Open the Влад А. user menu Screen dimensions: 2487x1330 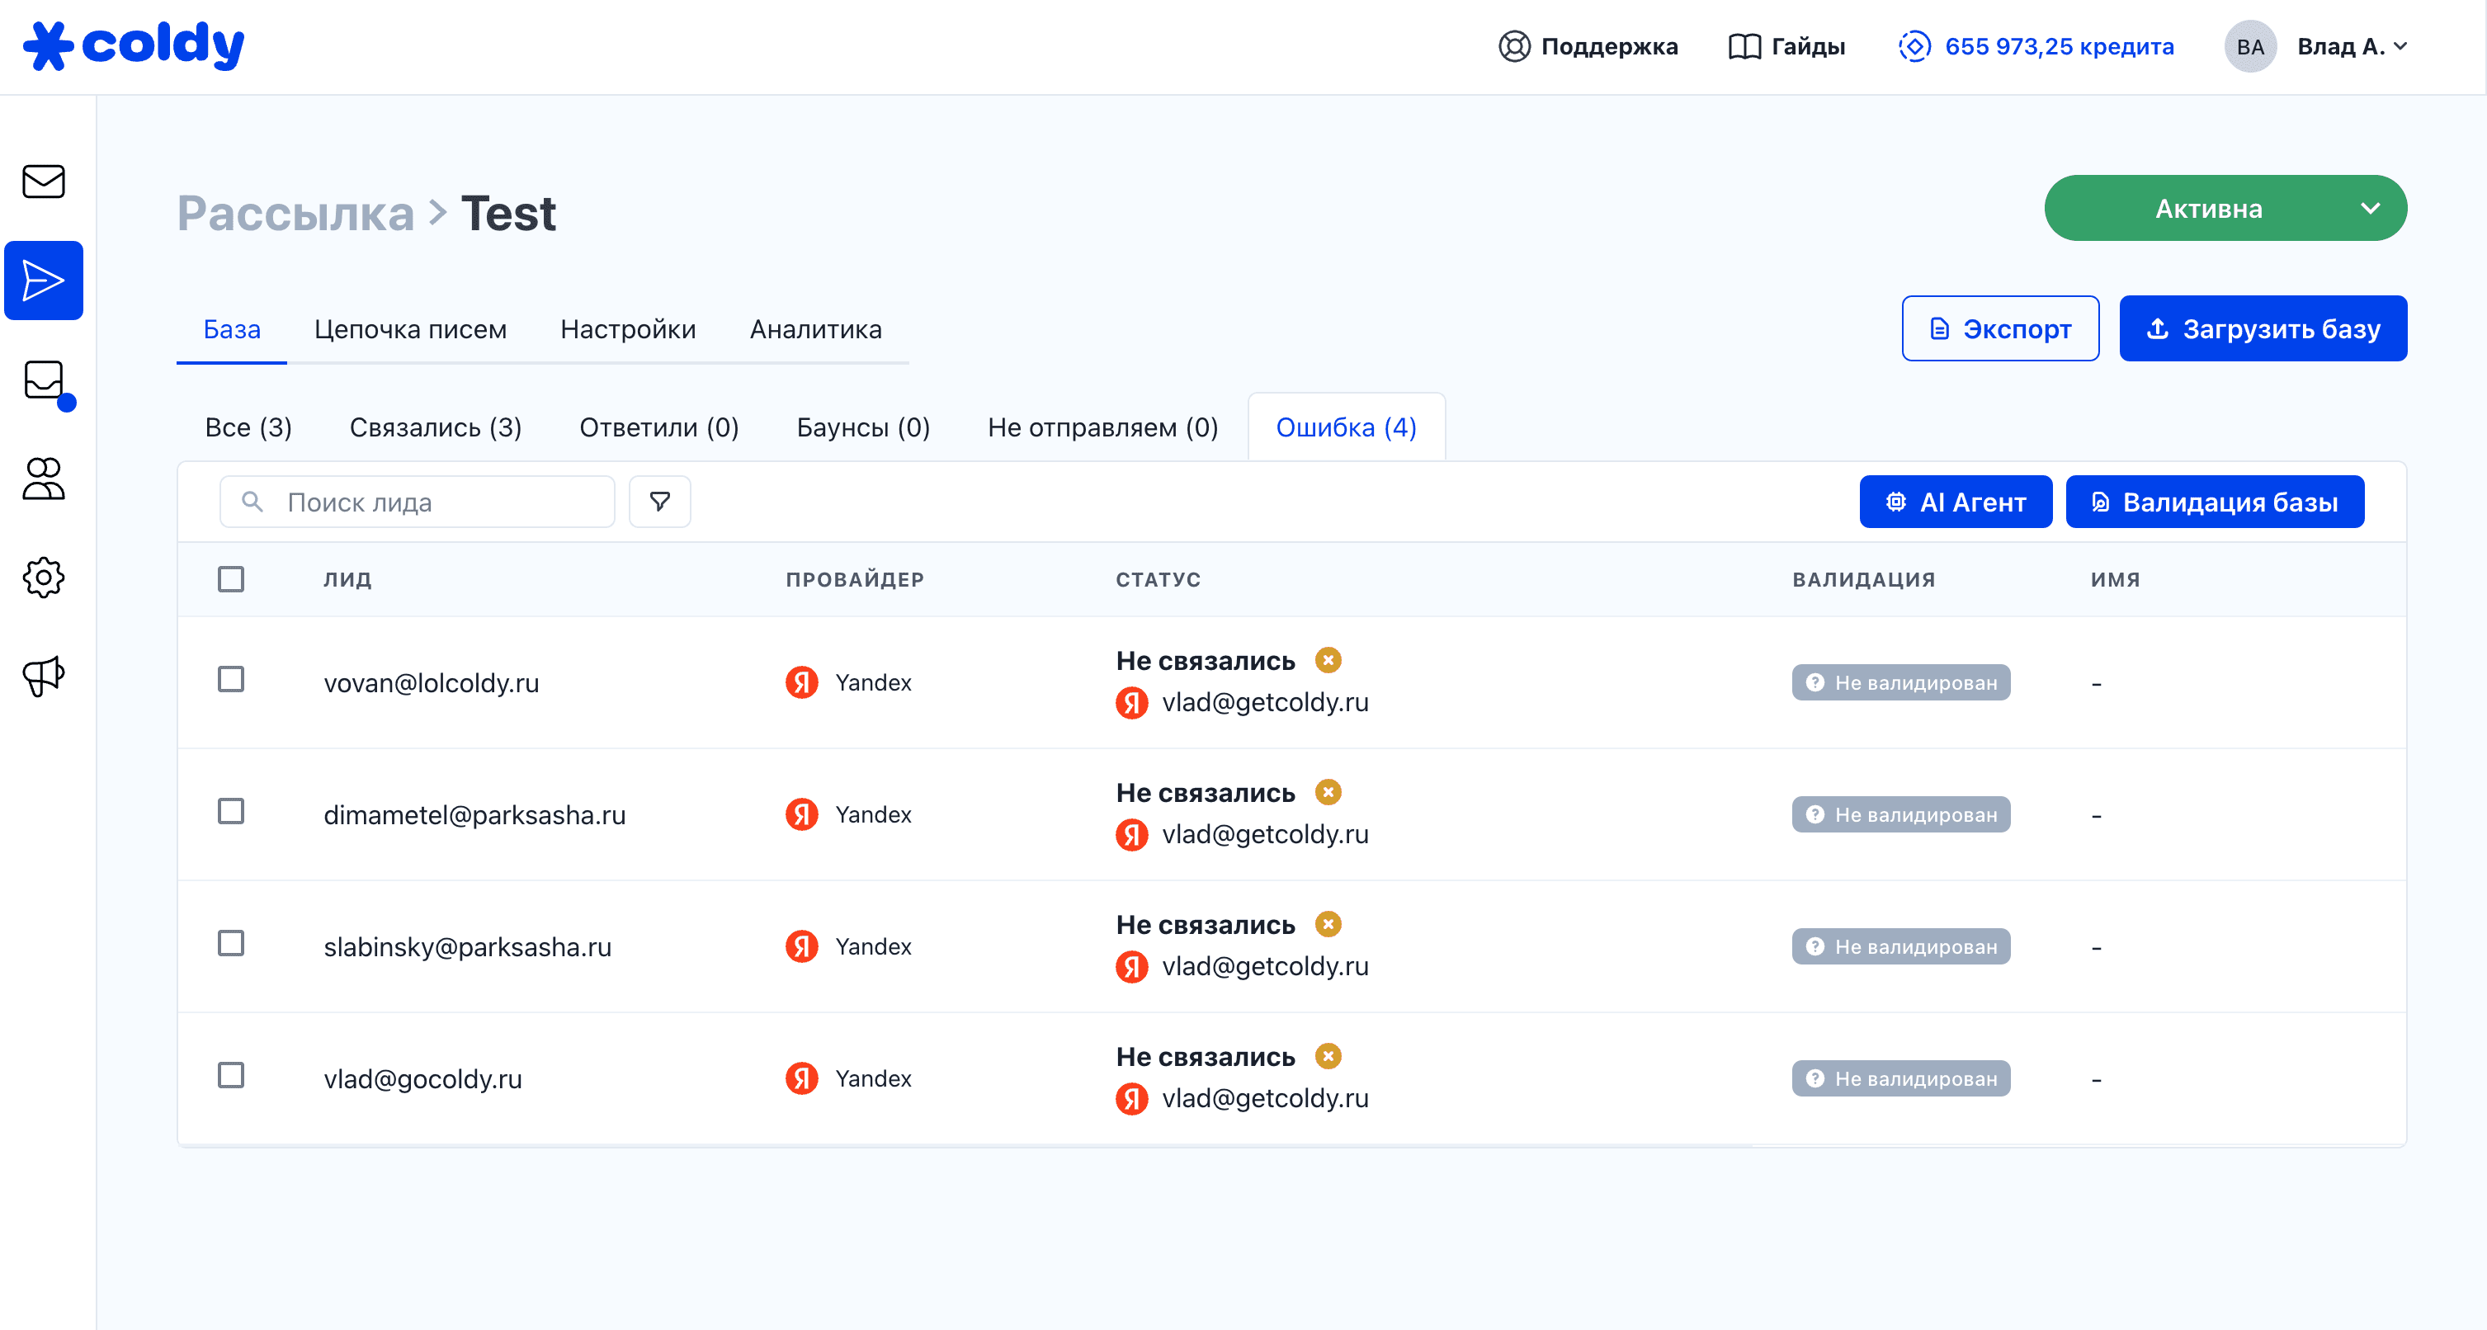(2352, 46)
